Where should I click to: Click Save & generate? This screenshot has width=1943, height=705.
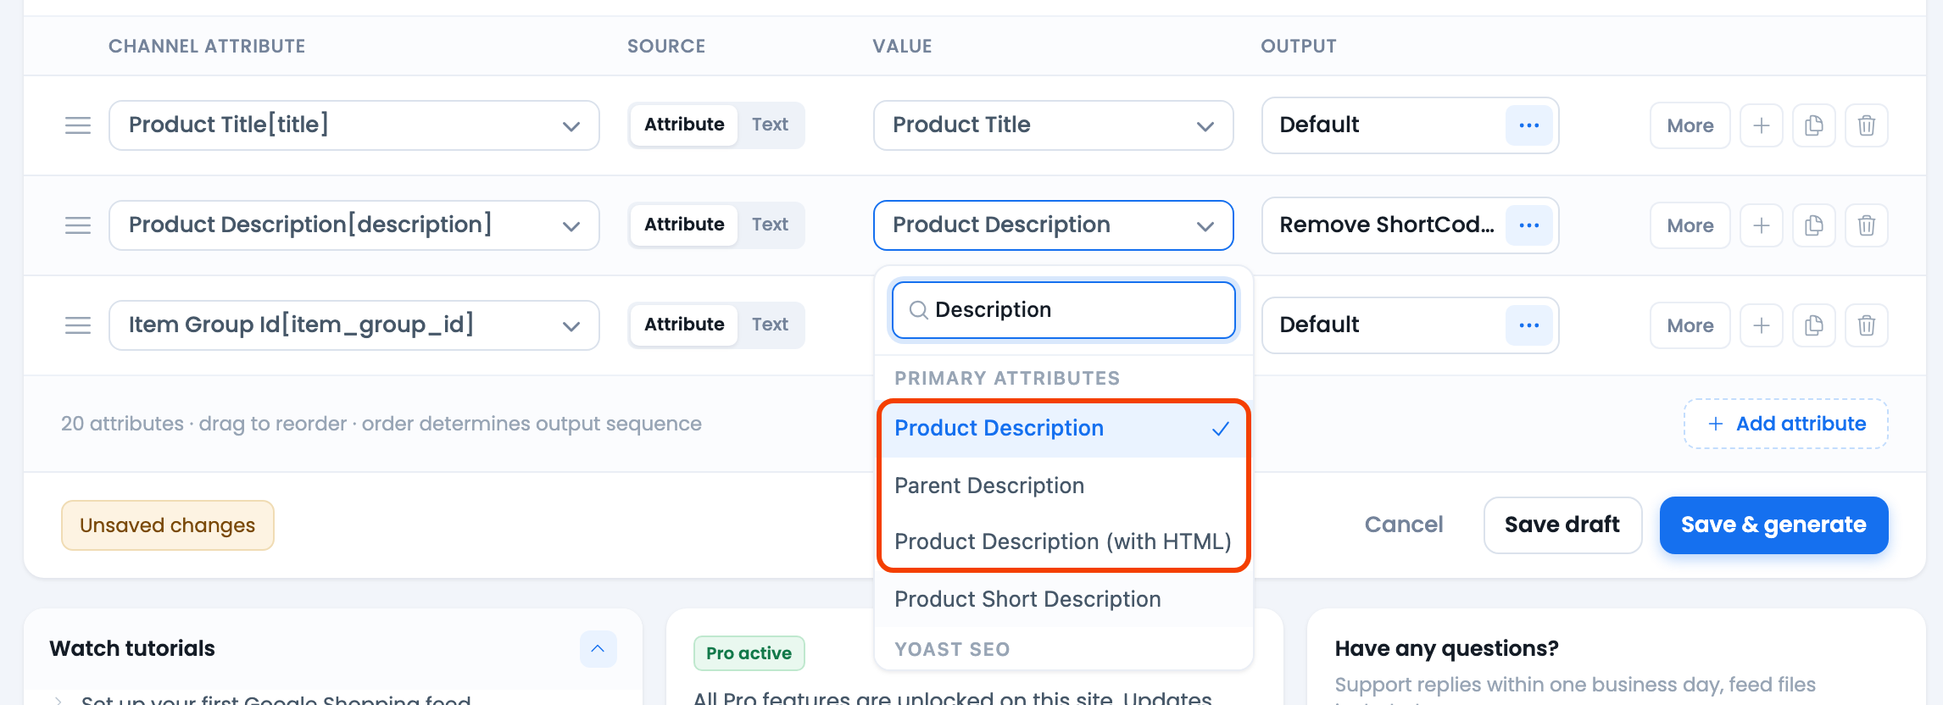point(1773,525)
